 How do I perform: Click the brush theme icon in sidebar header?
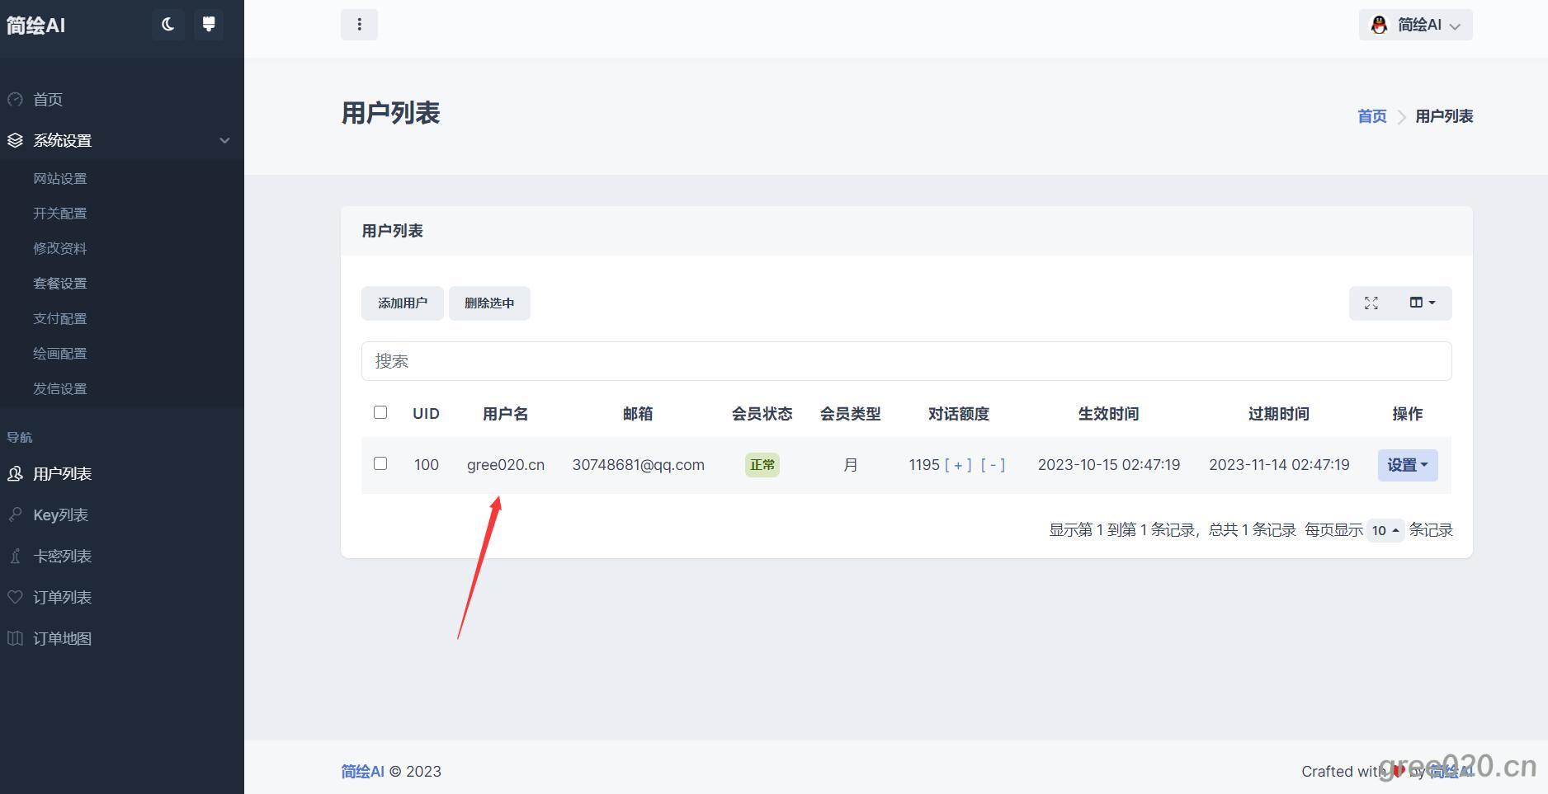pyautogui.click(x=209, y=25)
